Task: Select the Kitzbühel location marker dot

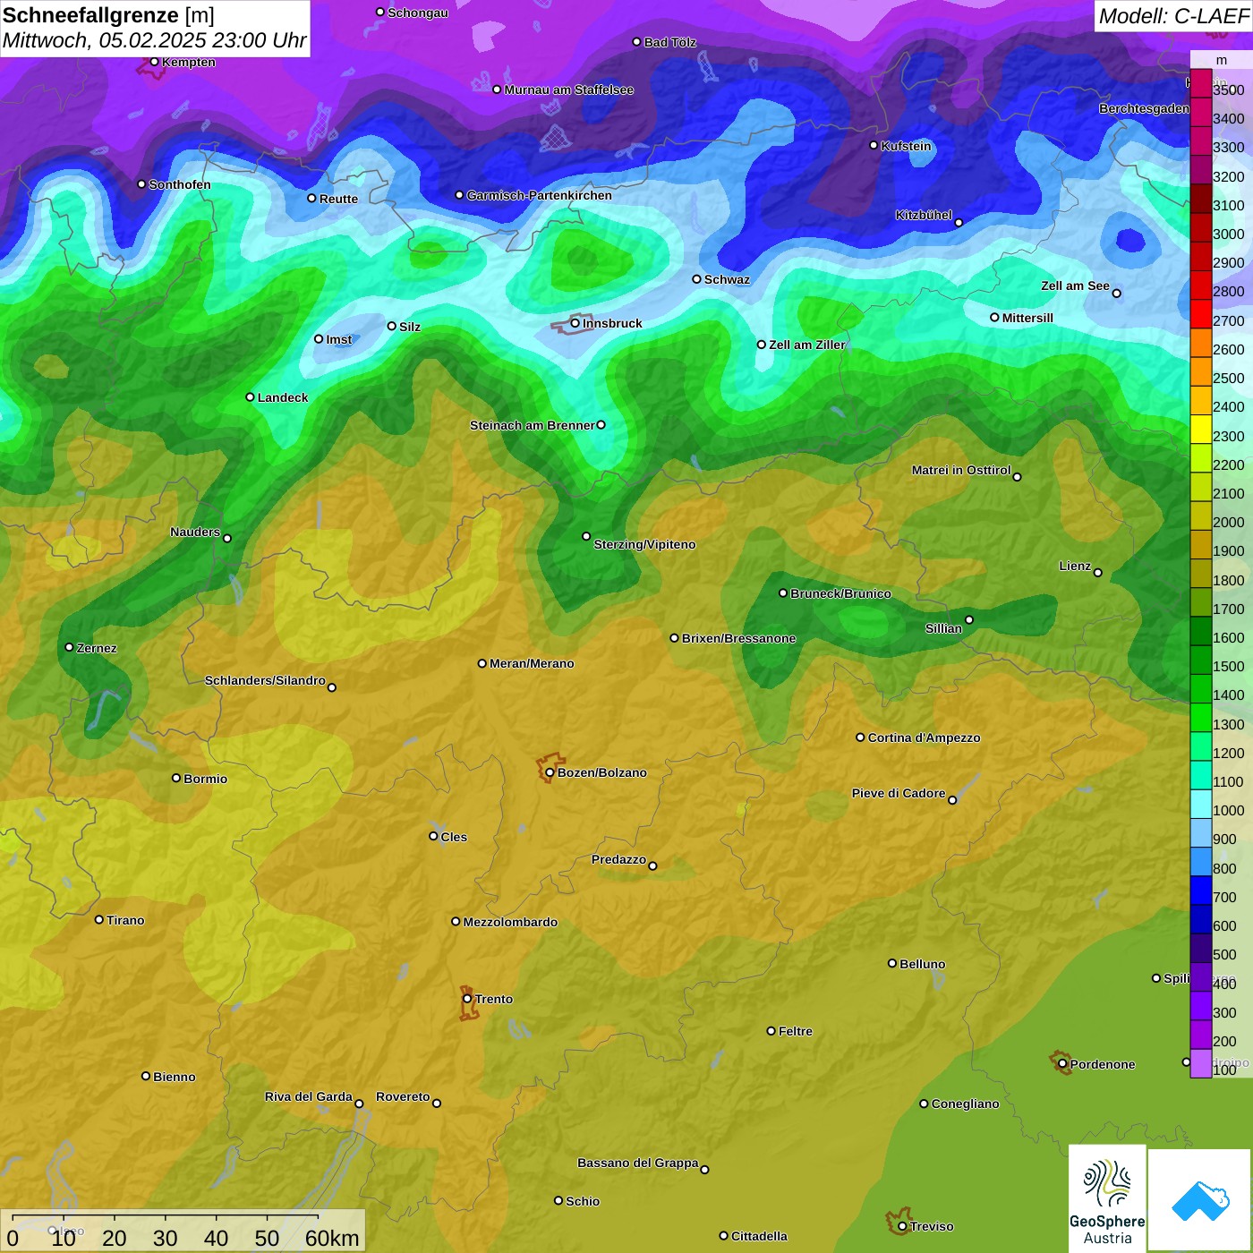Action: (959, 223)
